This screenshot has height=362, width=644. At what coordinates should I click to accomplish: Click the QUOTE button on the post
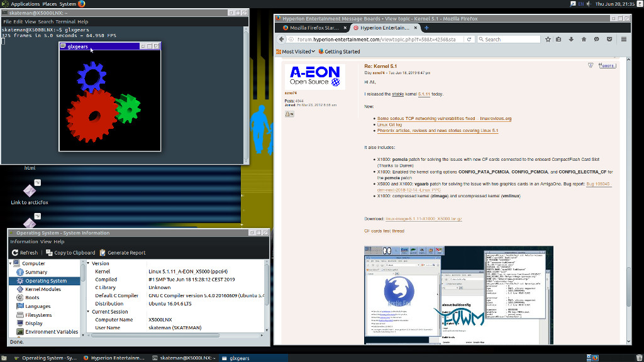[607, 65]
